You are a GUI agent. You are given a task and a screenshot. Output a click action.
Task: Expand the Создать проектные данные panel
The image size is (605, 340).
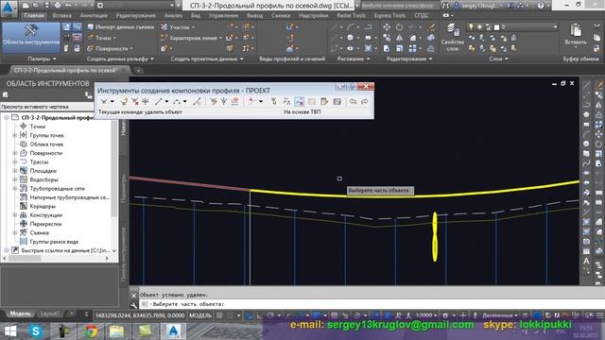pos(207,59)
